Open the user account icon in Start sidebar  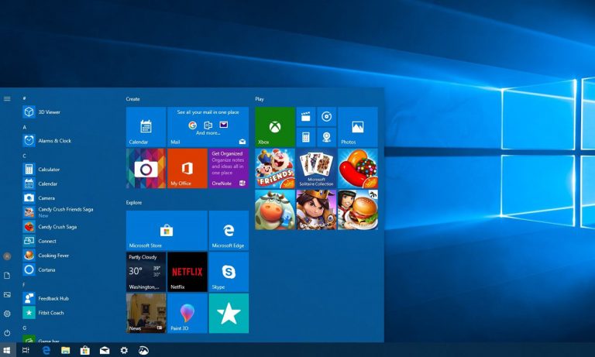pyautogui.click(x=7, y=256)
